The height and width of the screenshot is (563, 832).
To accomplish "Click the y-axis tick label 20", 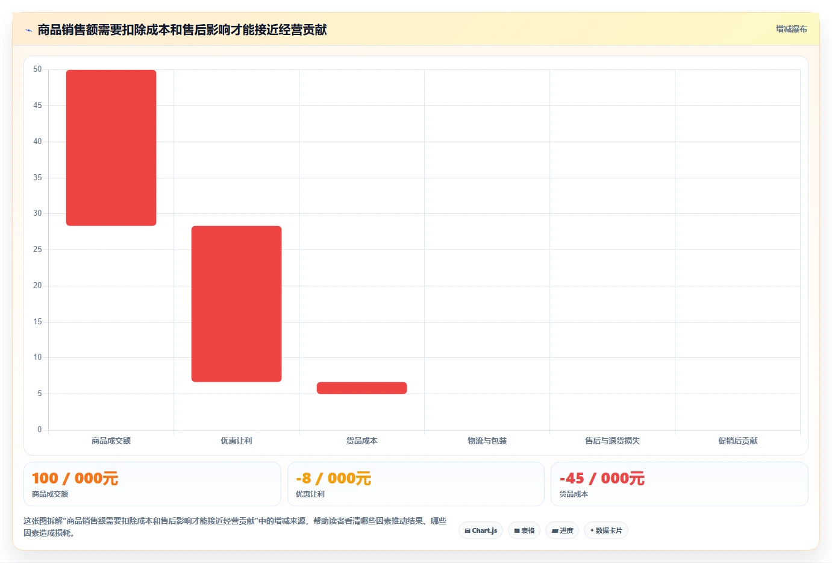I will (37, 286).
